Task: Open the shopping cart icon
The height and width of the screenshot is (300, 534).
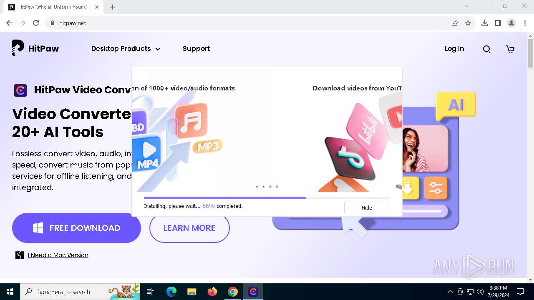Action: point(510,49)
